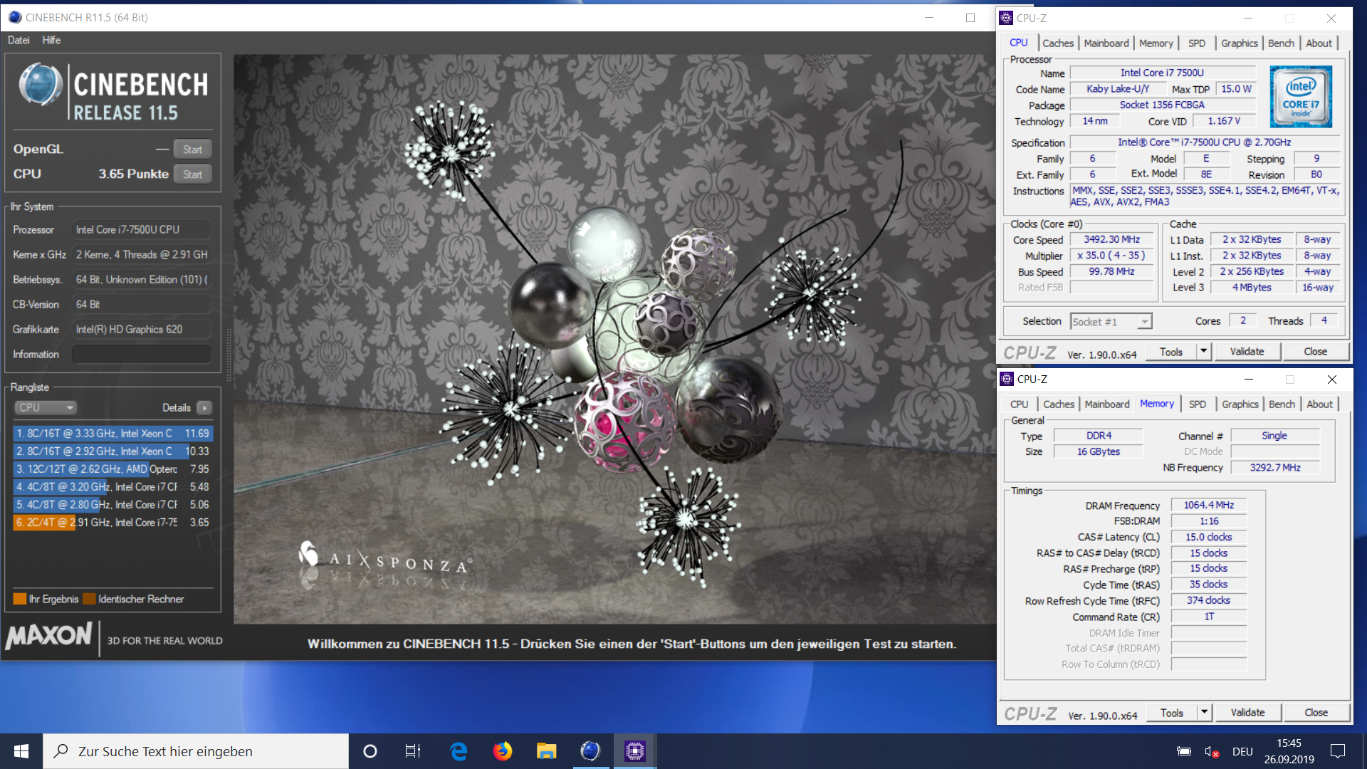
Task: Switch to Bench tab in upper CPU-Z
Action: click(x=1282, y=43)
